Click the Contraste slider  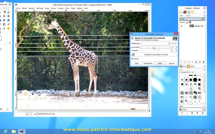click(155, 50)
